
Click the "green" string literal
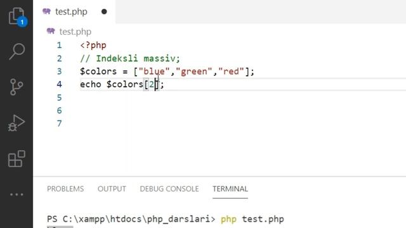[x=193, y=72]
